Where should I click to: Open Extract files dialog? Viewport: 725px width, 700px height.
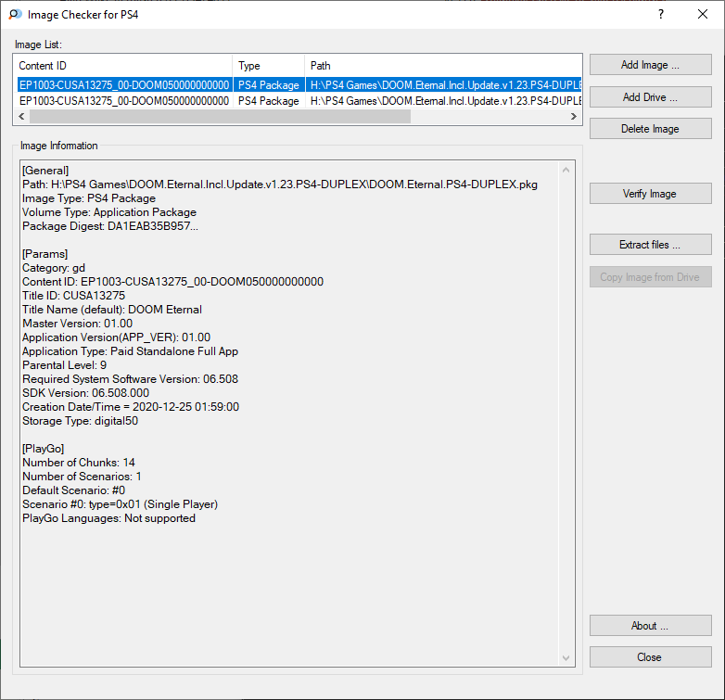click(x=650, y=244)
